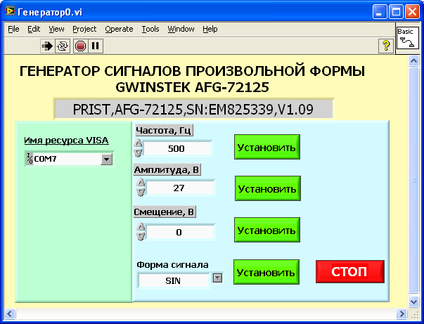
Task: Expand the Форма сигнала SIN dropdown arrow
Action: coord(218,278)
